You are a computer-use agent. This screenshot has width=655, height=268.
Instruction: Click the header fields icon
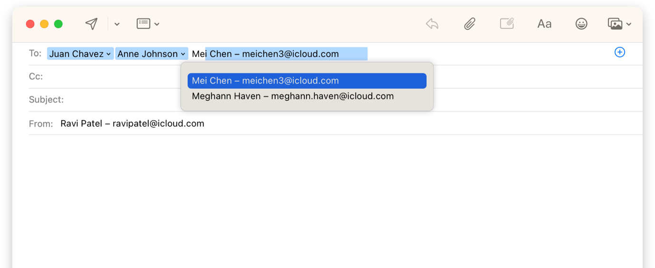click(x=143, y=23)
